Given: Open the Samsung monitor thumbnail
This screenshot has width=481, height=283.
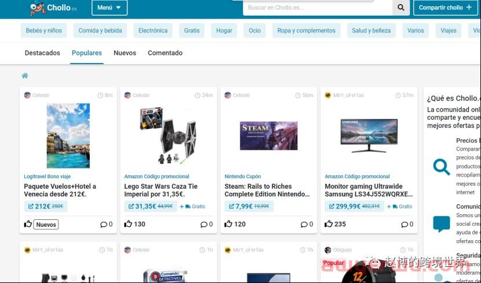Looking at the screenshot, I should [x=369, y=135].
